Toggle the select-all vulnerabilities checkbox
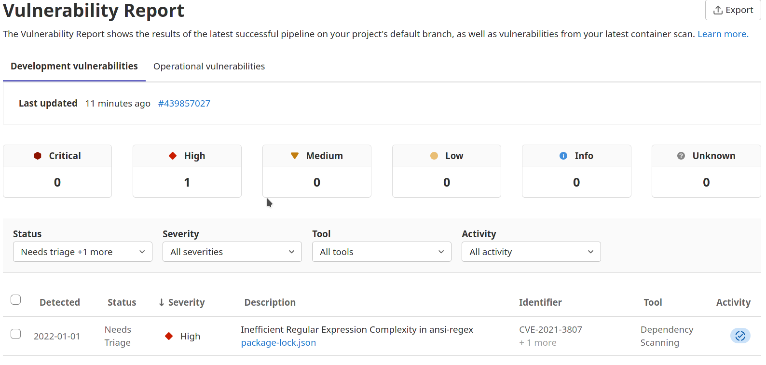Screen dimensions: 766x365 (16, 300)
